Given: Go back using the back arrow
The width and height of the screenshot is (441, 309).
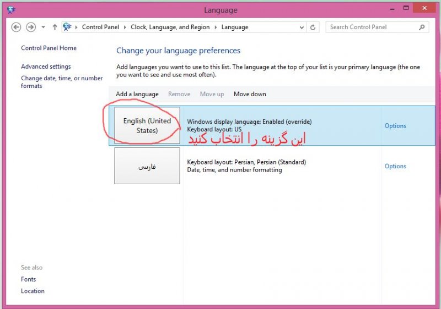Looking at the screenshot, I should tap(16, 27).
